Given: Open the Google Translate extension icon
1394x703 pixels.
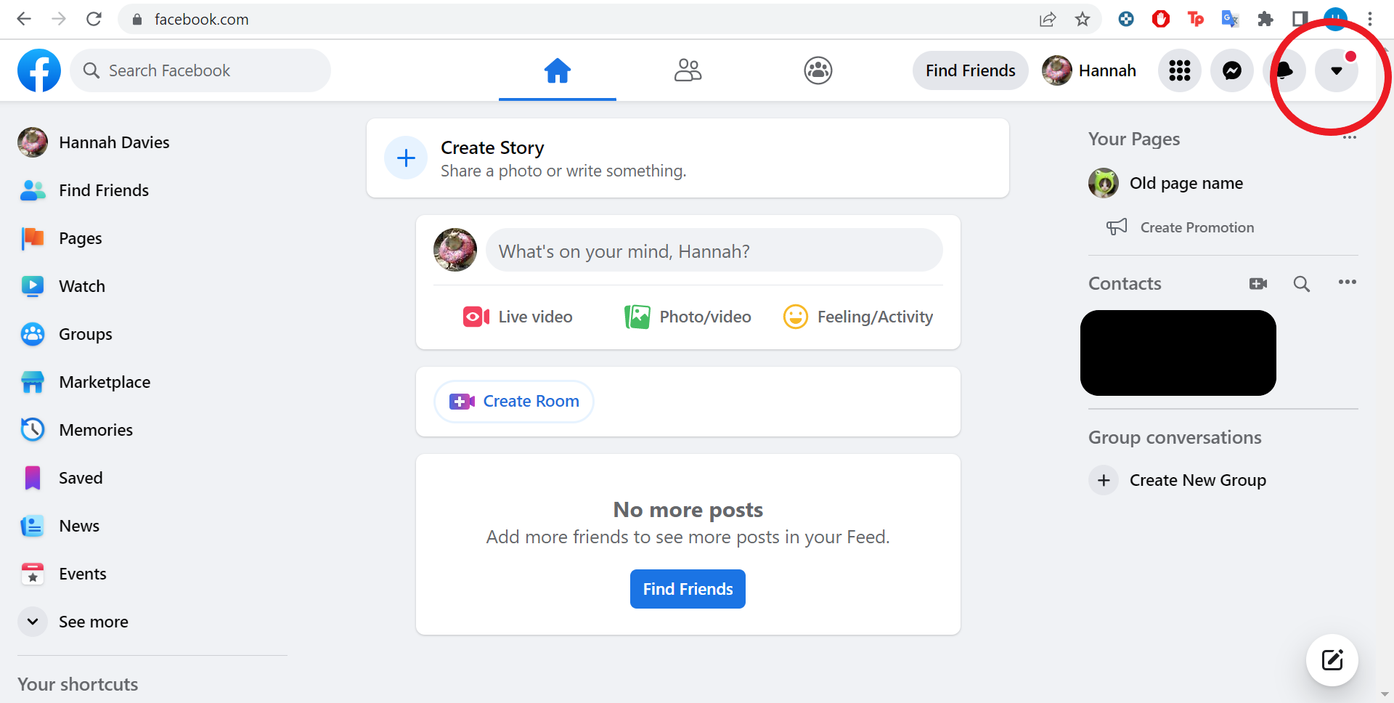Looking at the screenshot, I should pyautogui.click(x=1230, y=19).
